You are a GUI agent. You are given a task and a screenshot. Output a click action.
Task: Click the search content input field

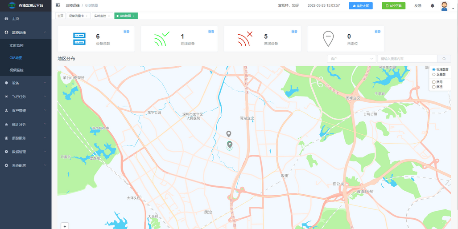coord(407,59)
